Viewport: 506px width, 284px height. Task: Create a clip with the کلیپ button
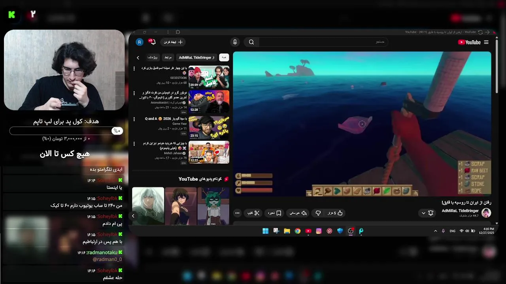pos(253,213)
